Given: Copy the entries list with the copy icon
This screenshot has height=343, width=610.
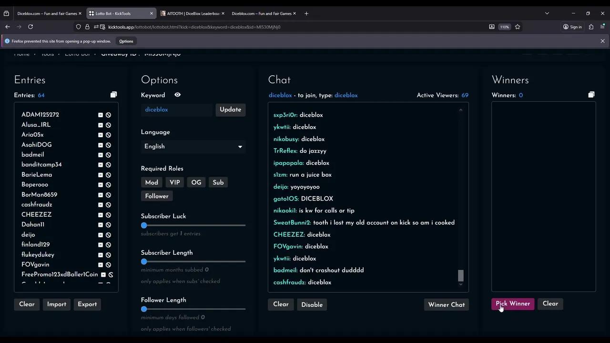Looking at the screenshot, I should (x=113, y=95).
